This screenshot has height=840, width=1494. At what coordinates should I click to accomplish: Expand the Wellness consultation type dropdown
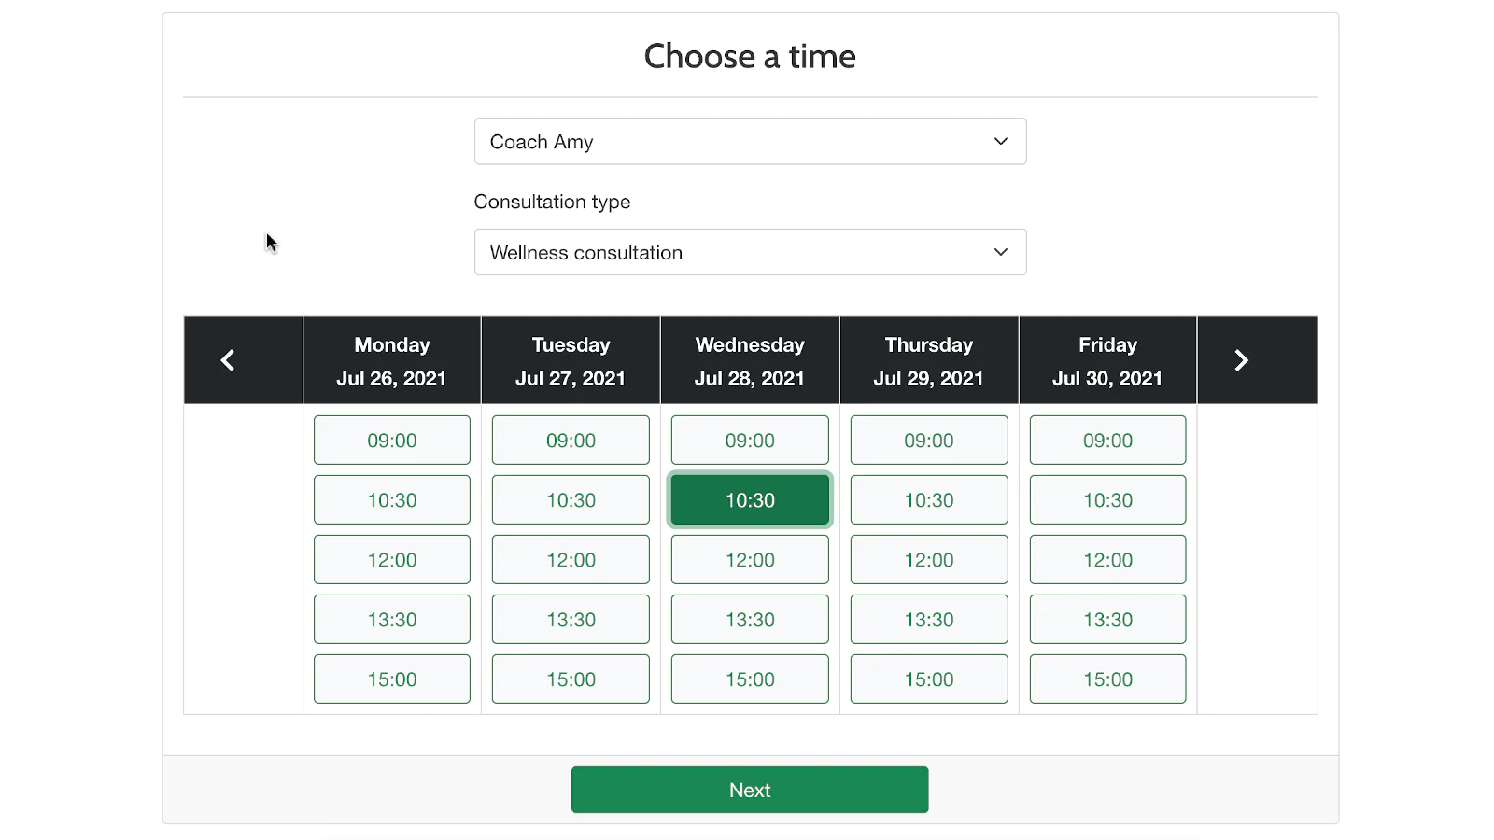[x=750, y=252]
